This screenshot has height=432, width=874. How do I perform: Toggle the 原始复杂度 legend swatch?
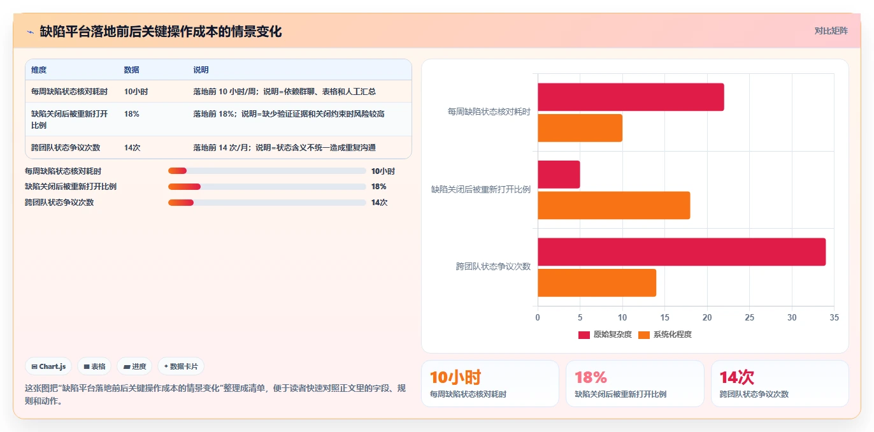point(584,335)
